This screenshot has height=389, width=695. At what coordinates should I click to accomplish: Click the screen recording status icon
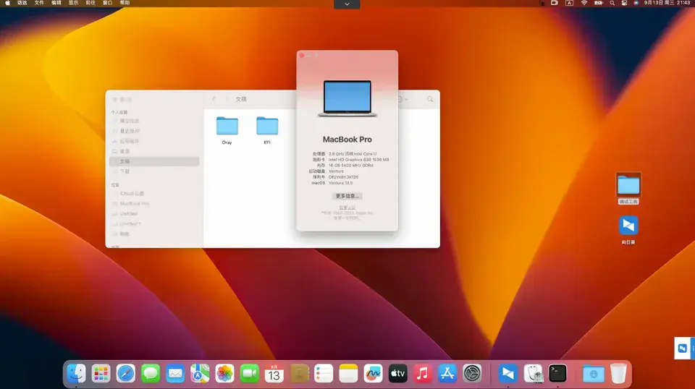tap(554, 3)
